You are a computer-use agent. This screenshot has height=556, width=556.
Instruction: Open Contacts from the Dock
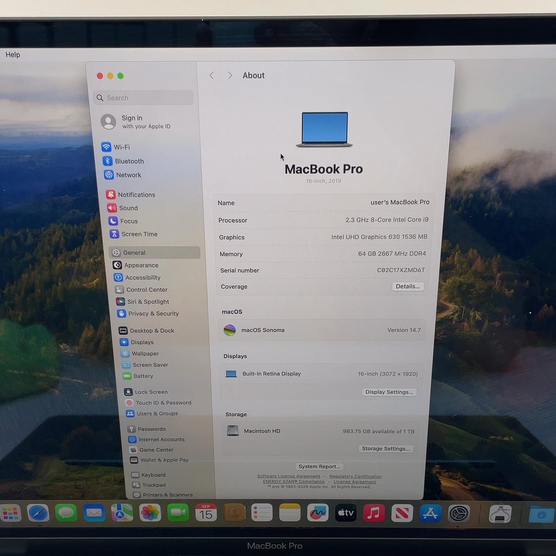tap(234, 513)
